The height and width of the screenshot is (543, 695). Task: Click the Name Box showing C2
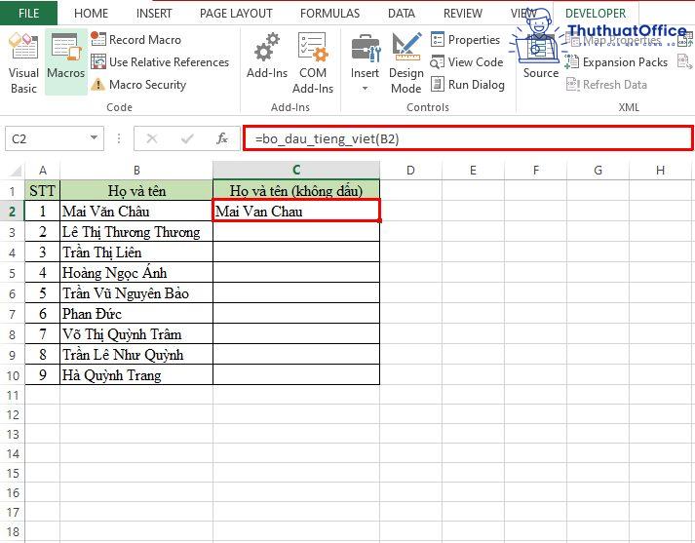(47, 138)
